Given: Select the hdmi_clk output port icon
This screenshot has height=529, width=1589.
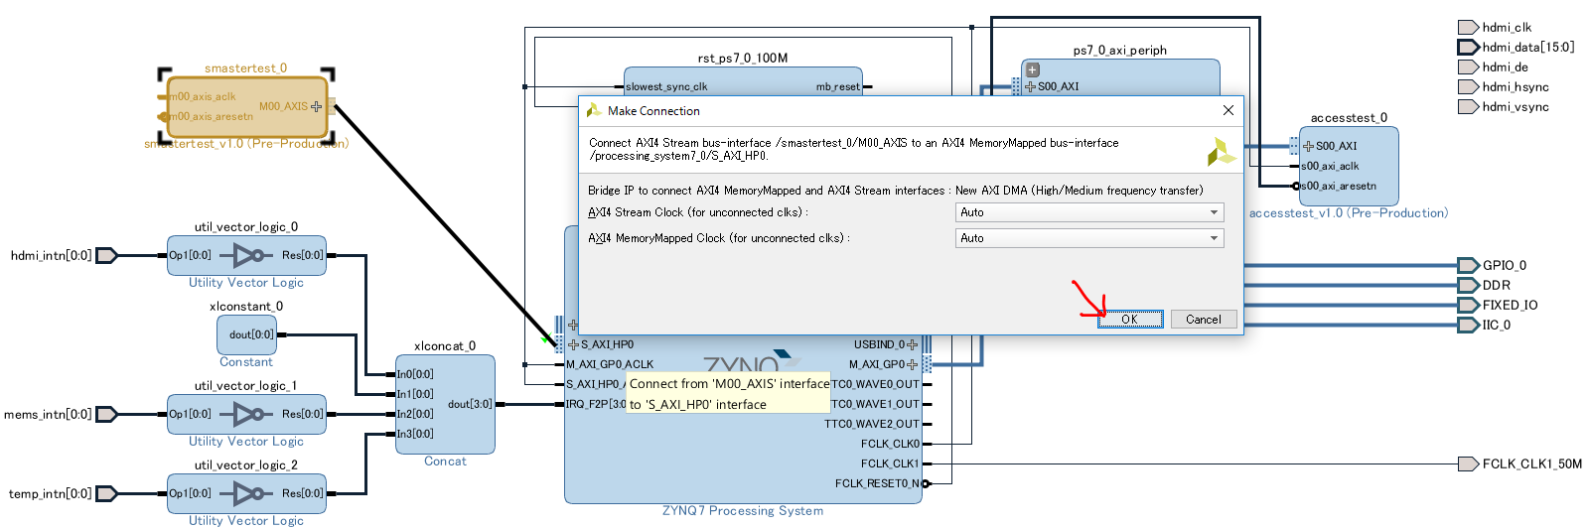Looking at the screenshot, I should point(1468,27).
